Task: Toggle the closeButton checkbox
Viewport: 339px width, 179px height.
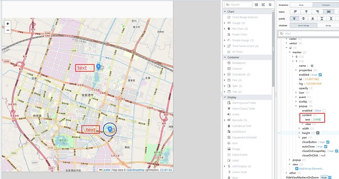Action: click(x=328, y=142)
